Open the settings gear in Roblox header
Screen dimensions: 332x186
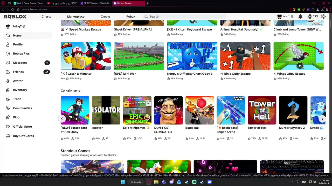(323, 17)
